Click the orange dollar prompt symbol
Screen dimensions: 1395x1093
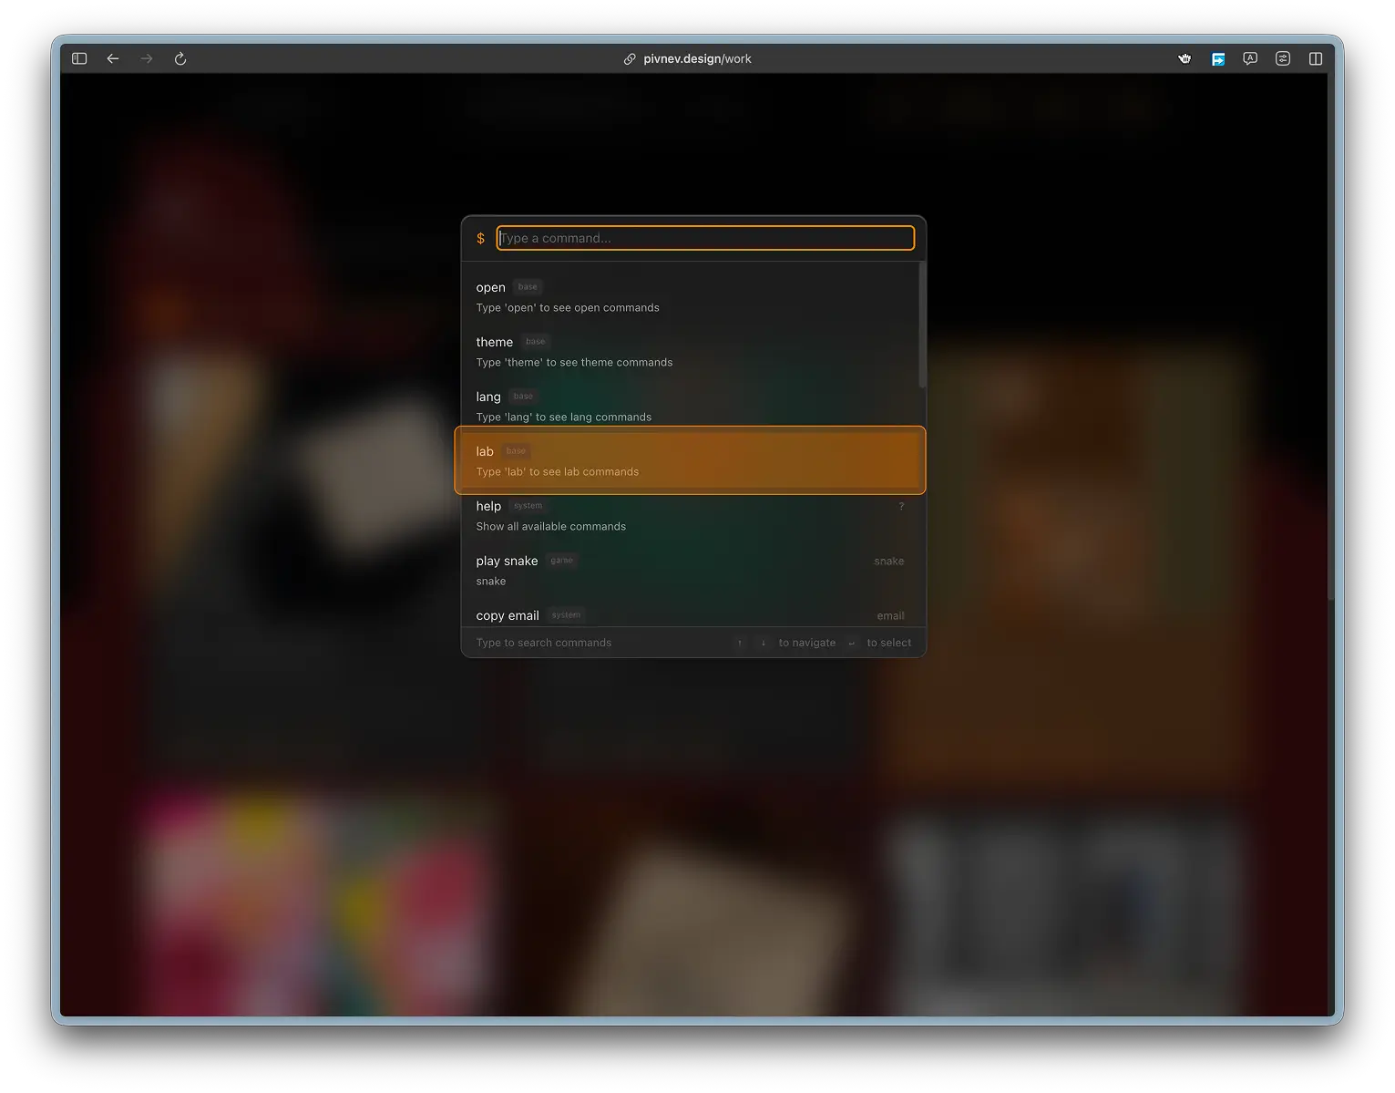point(480,239)
